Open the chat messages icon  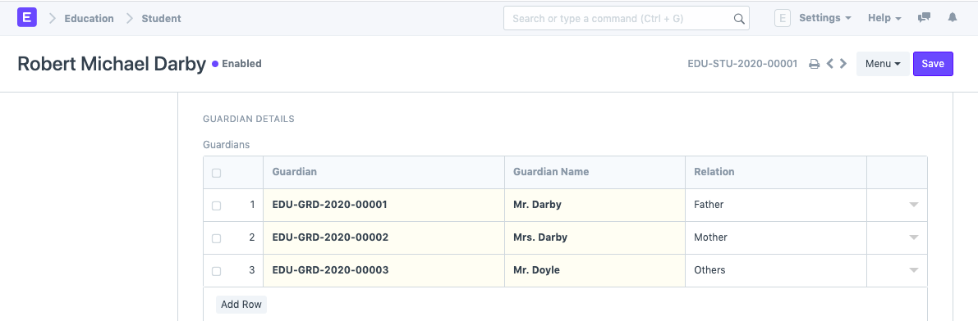coord(924,18)
